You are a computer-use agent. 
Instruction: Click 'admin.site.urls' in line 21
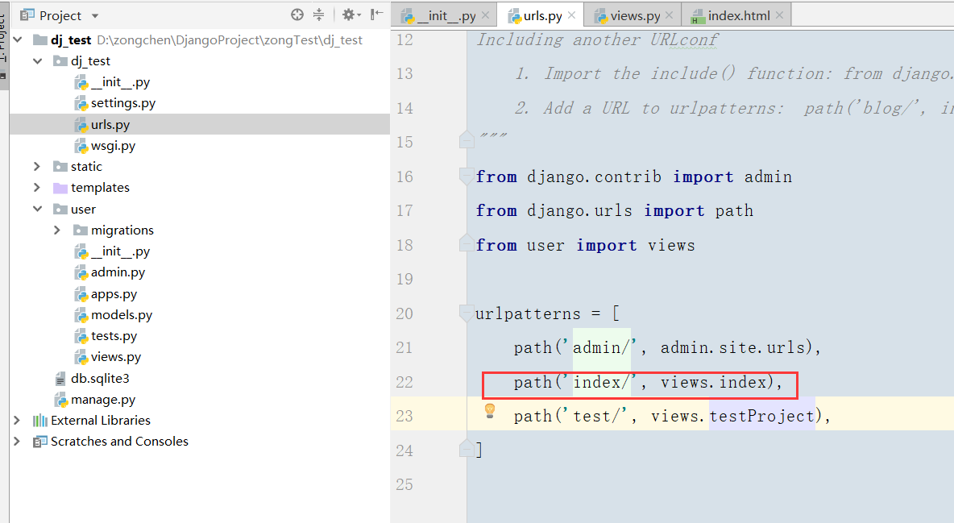point(732,347)
